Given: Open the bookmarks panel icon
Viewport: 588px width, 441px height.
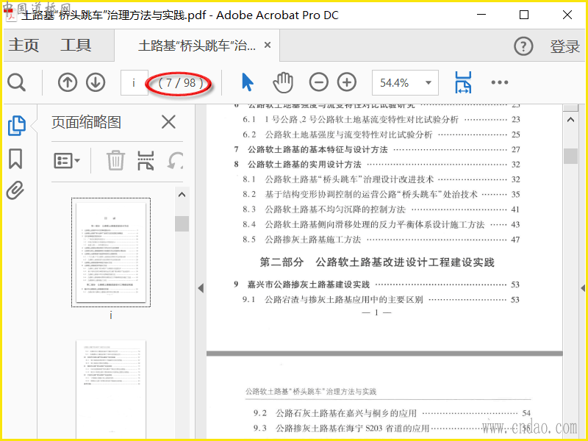Looking at the screenshot, I should [15, 159].
